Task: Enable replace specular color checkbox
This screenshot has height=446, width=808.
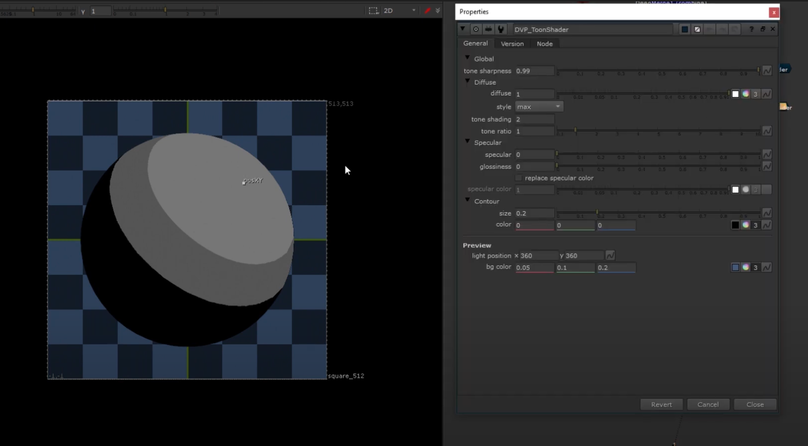Action: 519,178
